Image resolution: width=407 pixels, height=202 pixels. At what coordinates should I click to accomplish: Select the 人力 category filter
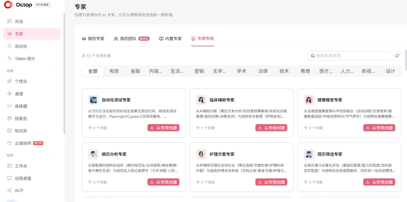347,71
